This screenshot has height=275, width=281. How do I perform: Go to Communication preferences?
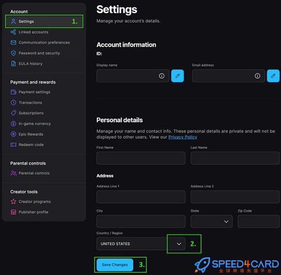pyautogui.click(x=44, y=43)
